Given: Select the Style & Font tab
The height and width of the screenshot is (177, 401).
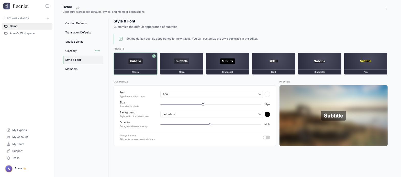Looking at the screenshot, I should [x=83, y=60].
